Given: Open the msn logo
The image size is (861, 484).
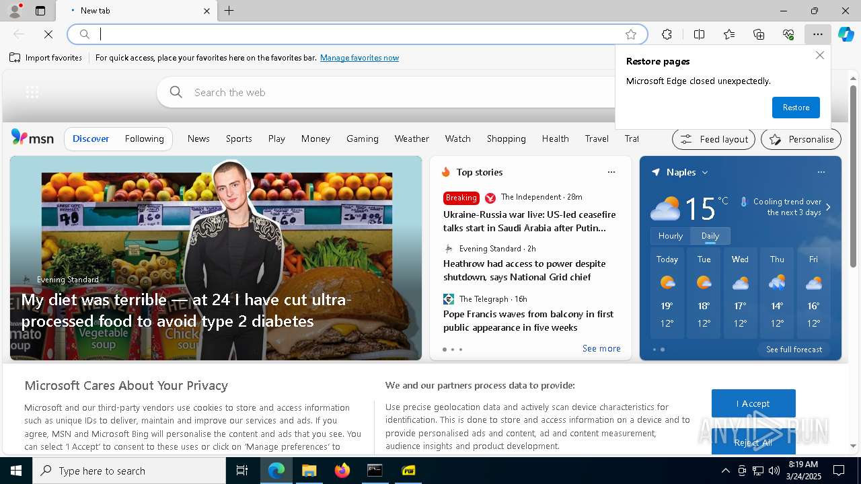Looking at the screenshot, I should [x=32, y=138].
